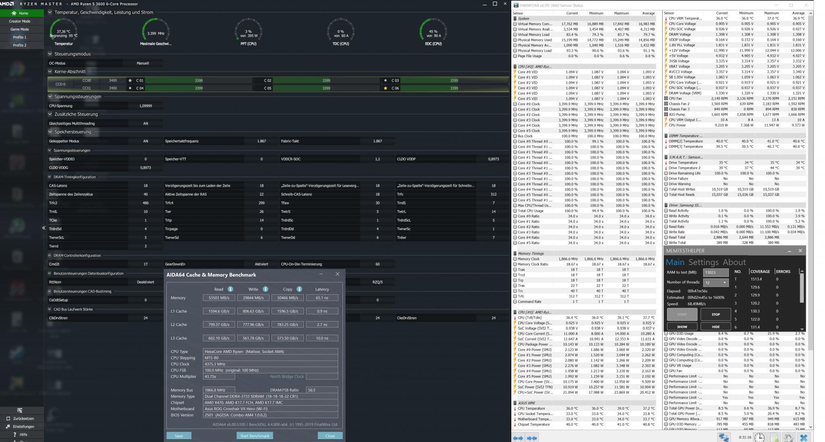Viewport: 825px width, 442px height.
Task: Collapse Speichersteuerung section
Action: [x=50, y=132]
